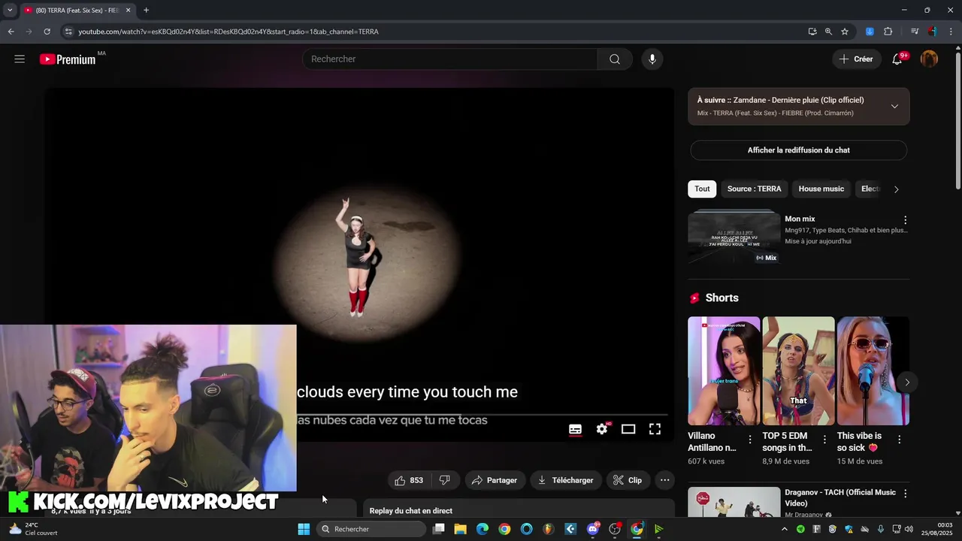Click the Créer button
This screenshot has height=541, width=962.
[x=856, y=59]
